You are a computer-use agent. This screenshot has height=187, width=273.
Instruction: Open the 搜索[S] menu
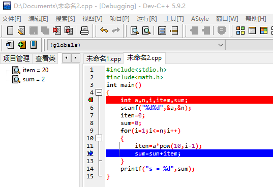pos(65,19)
